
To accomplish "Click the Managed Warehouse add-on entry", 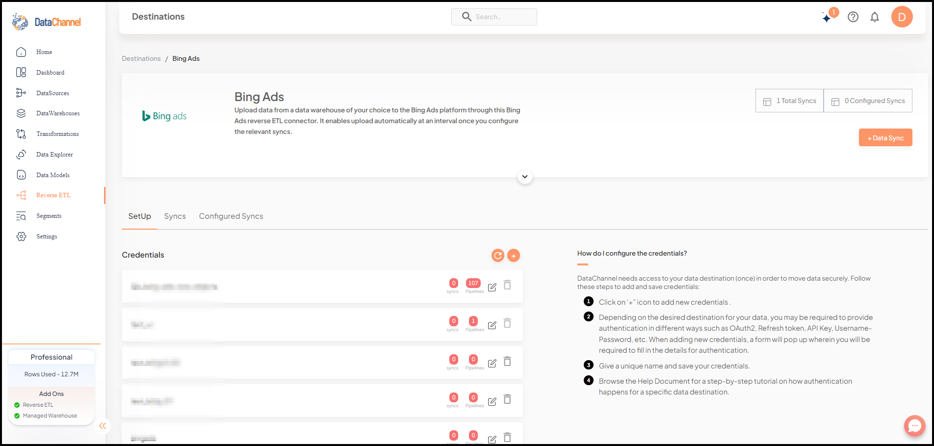I will pyautogui.click(x=46, y=416).
